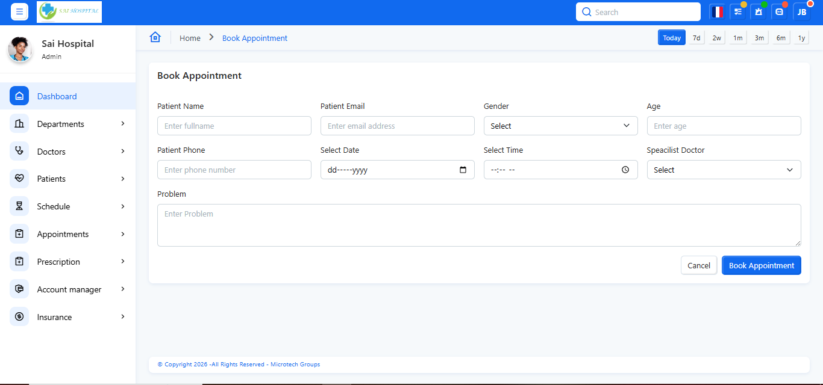
Task: Click the Cancel button
Action: coord(699,265)
